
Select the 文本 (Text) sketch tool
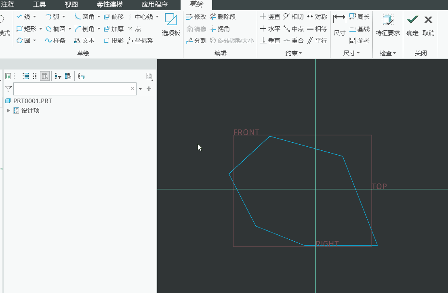coord(84,40)
